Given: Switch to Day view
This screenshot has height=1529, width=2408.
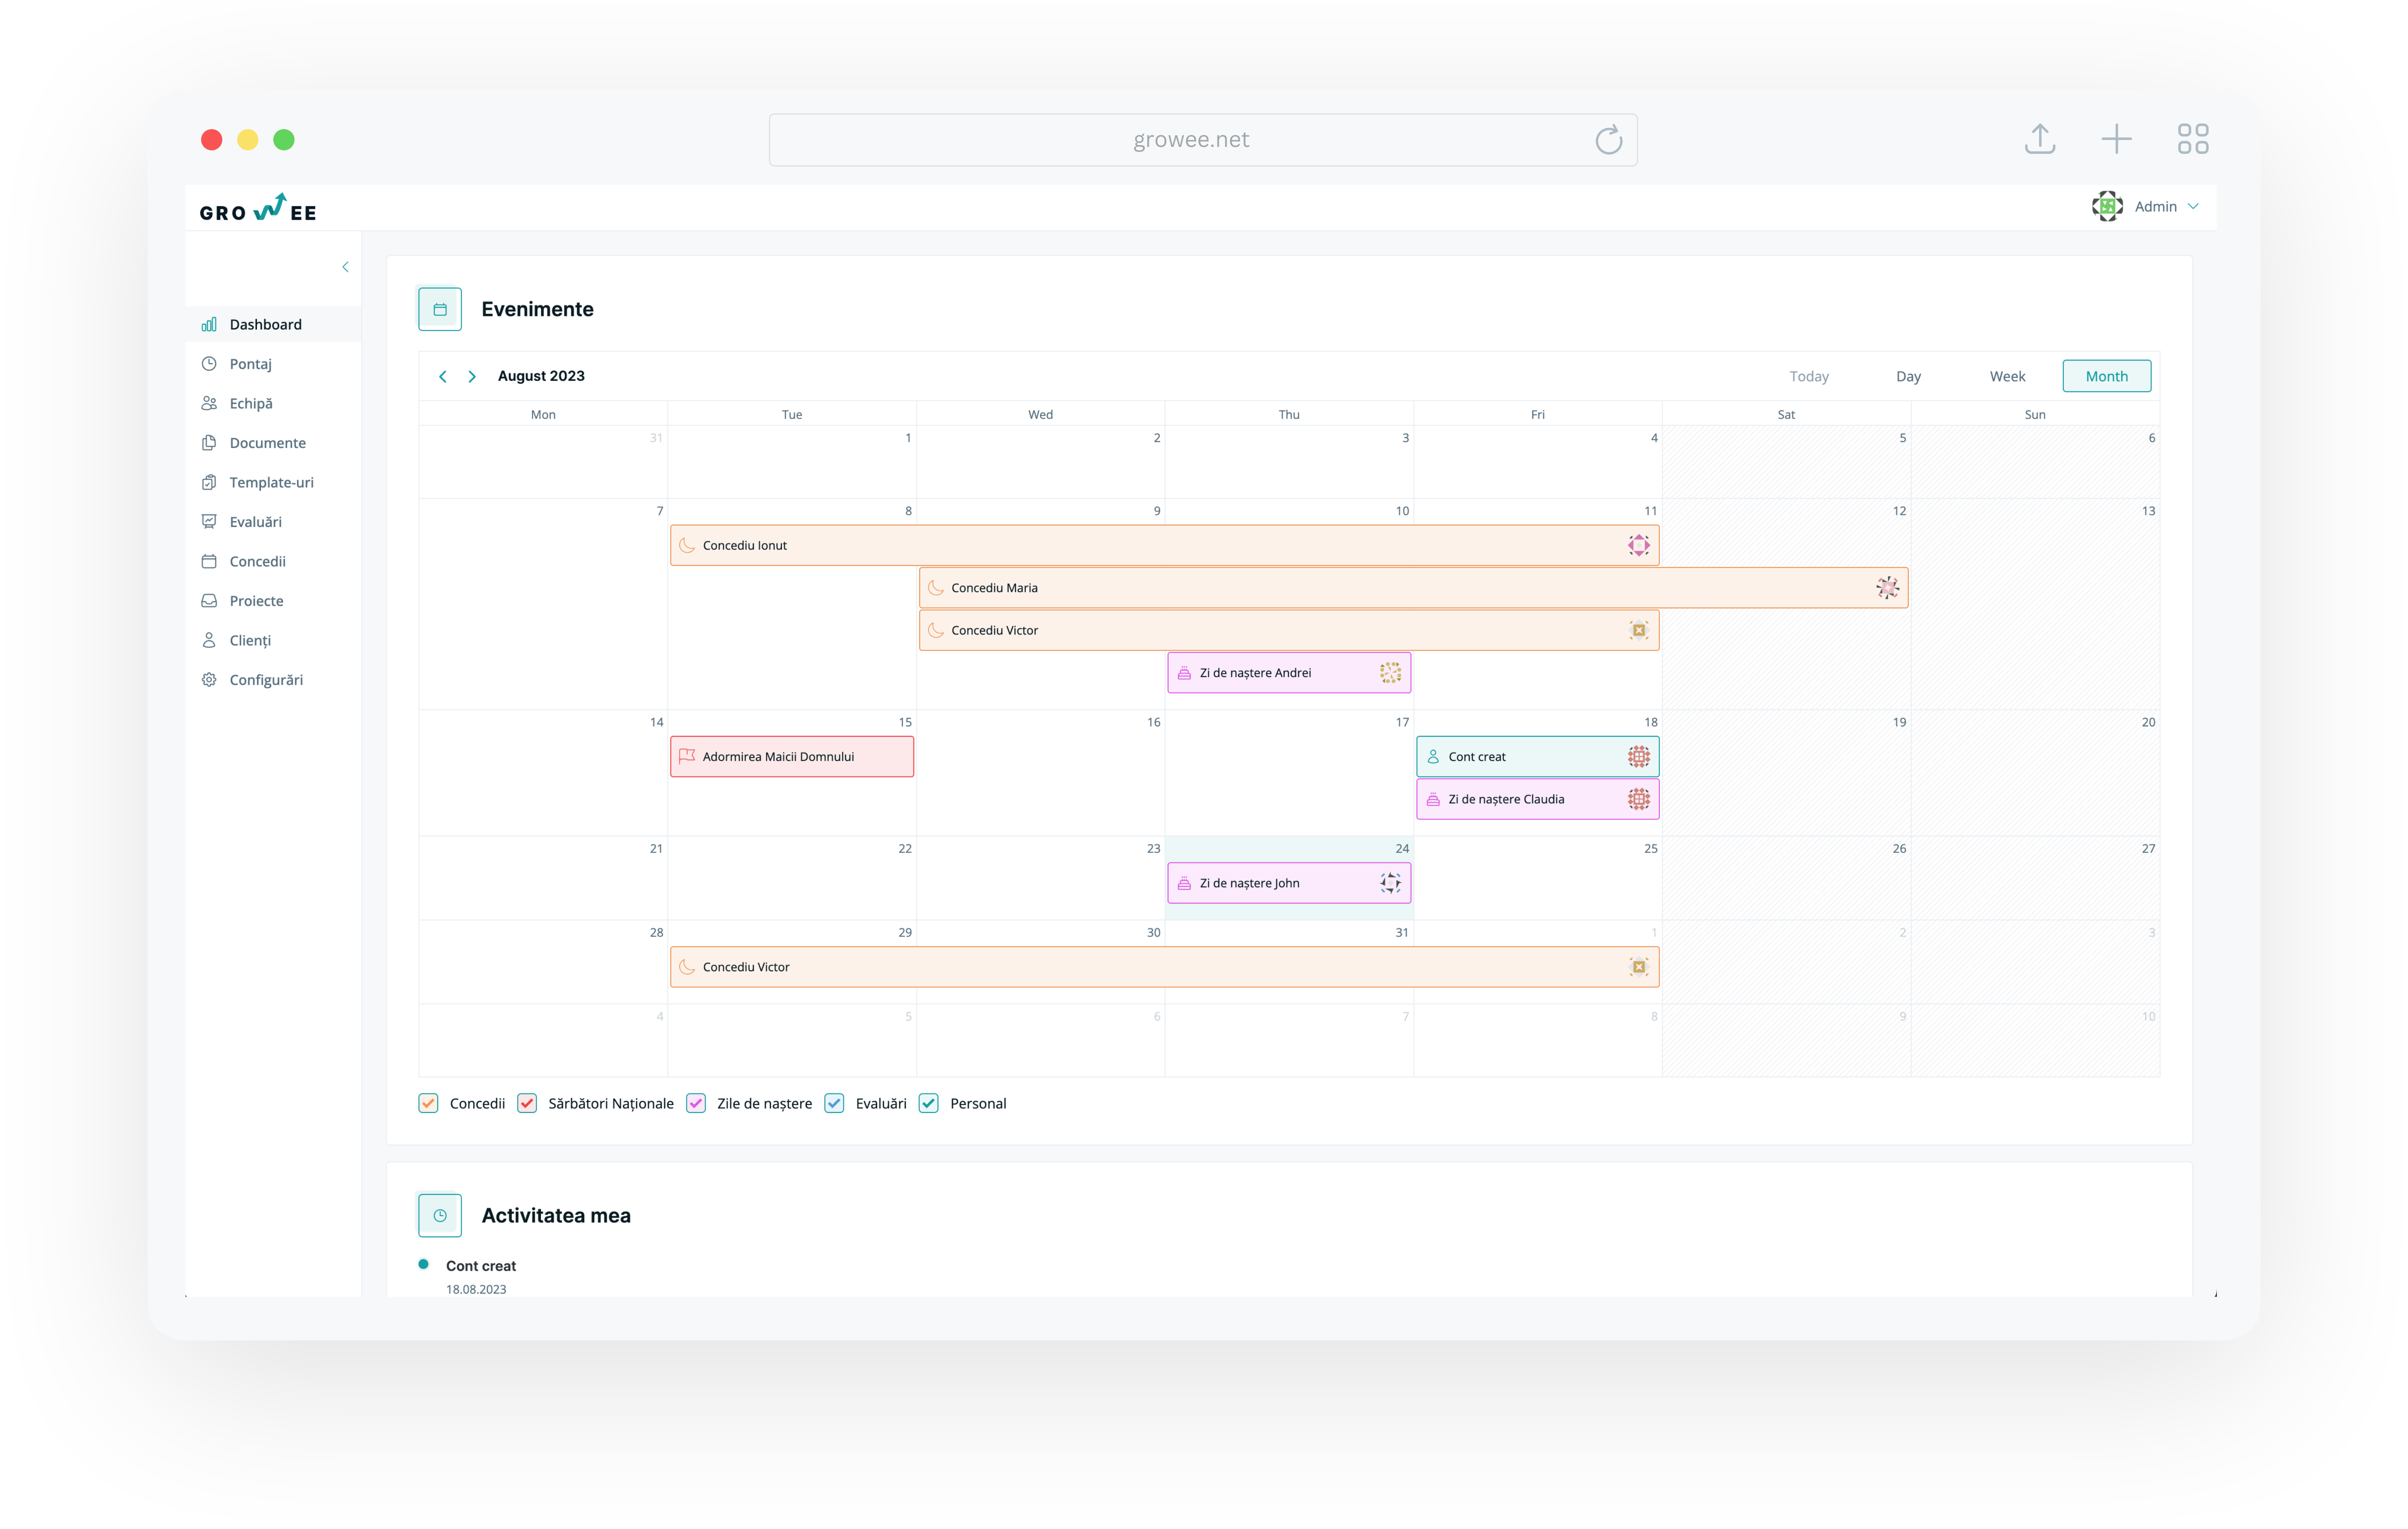Looking at the screenshot, I should [1908, 377].
